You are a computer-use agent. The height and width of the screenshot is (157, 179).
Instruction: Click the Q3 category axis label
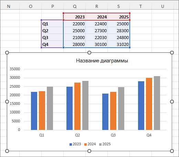pos(113,135)
